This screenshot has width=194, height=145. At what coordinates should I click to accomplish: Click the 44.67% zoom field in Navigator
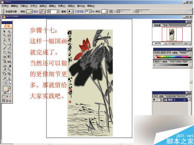158,43
